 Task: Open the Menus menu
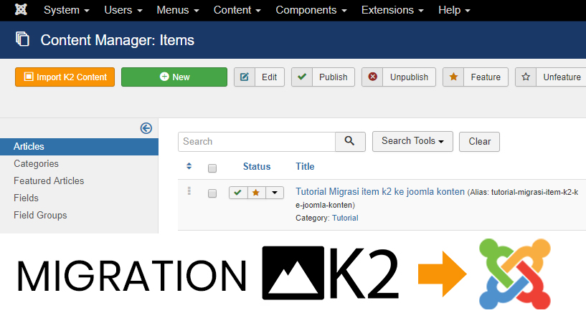(x=177, y=10)
